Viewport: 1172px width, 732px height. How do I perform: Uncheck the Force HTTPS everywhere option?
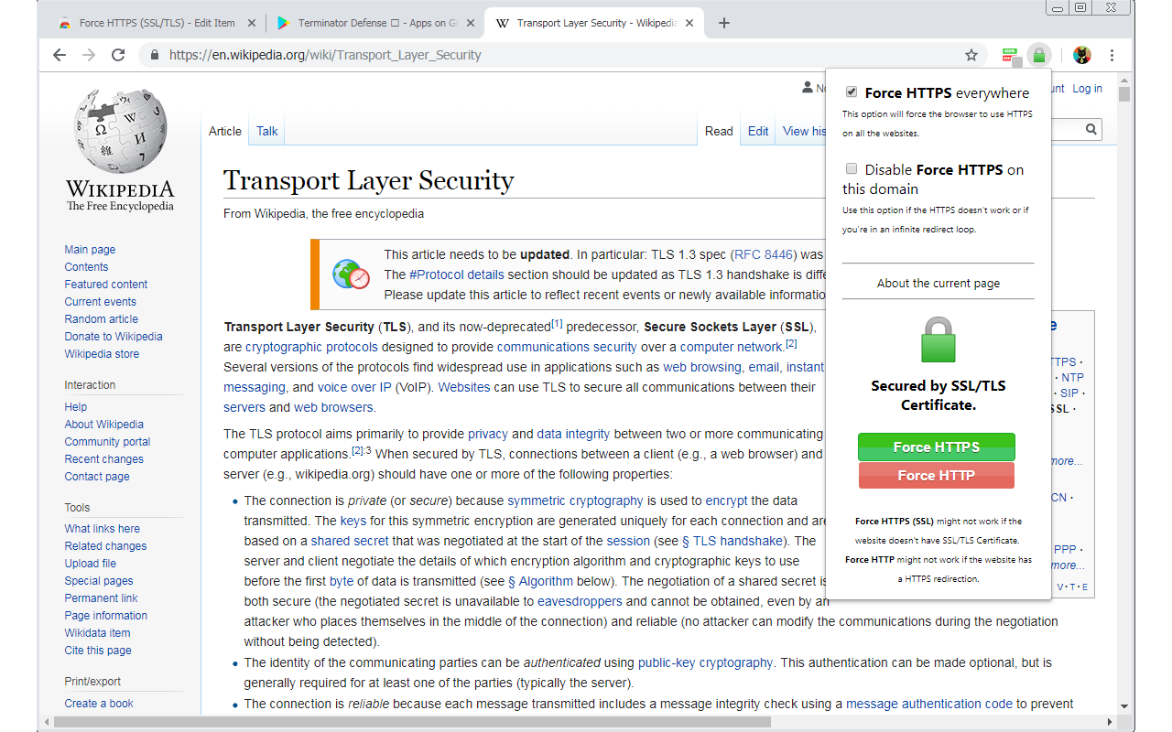coord(852,91)
